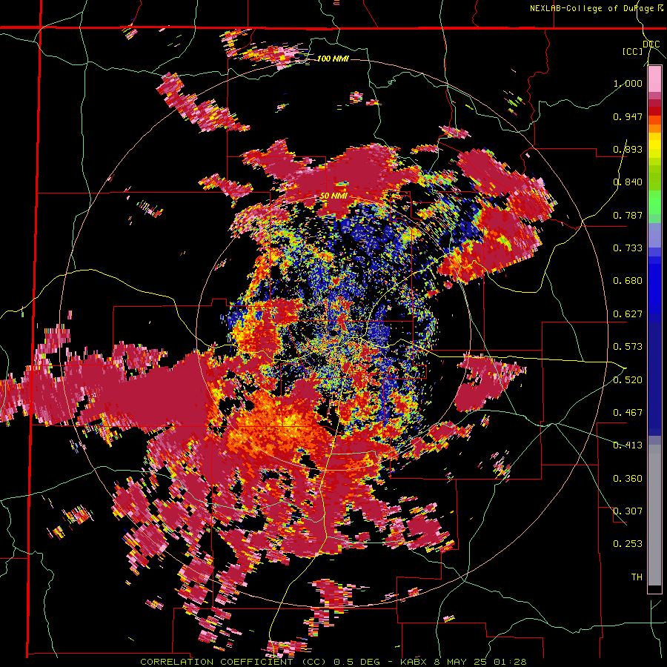
Task: Pick the bright green segment of the color scale
Action: click(654, 202)
